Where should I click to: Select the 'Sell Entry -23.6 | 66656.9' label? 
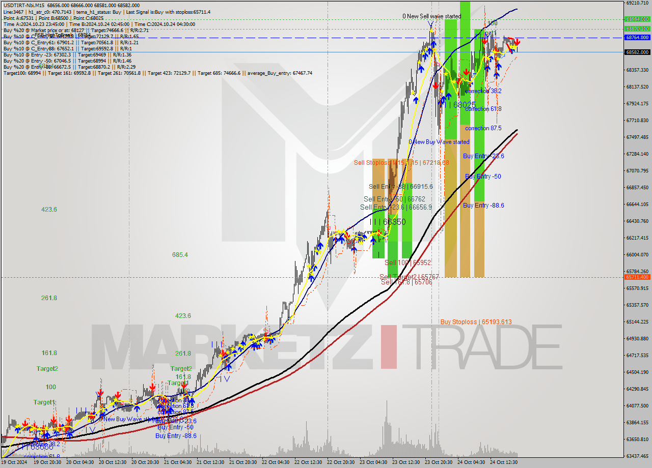click(x=396, y=207)
